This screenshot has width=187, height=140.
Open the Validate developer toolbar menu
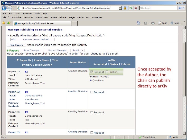pos(63,17)
